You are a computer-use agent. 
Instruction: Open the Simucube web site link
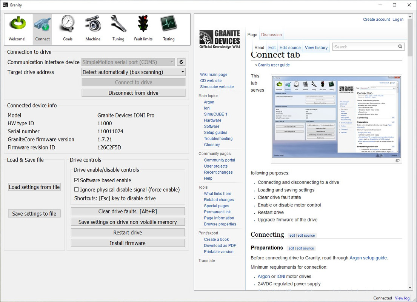(217, 87)
